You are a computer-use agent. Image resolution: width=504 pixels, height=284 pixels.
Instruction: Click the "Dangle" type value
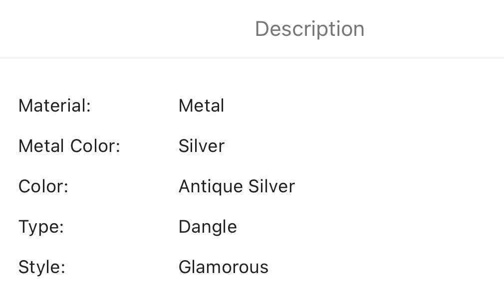click(x=208, y=227)
